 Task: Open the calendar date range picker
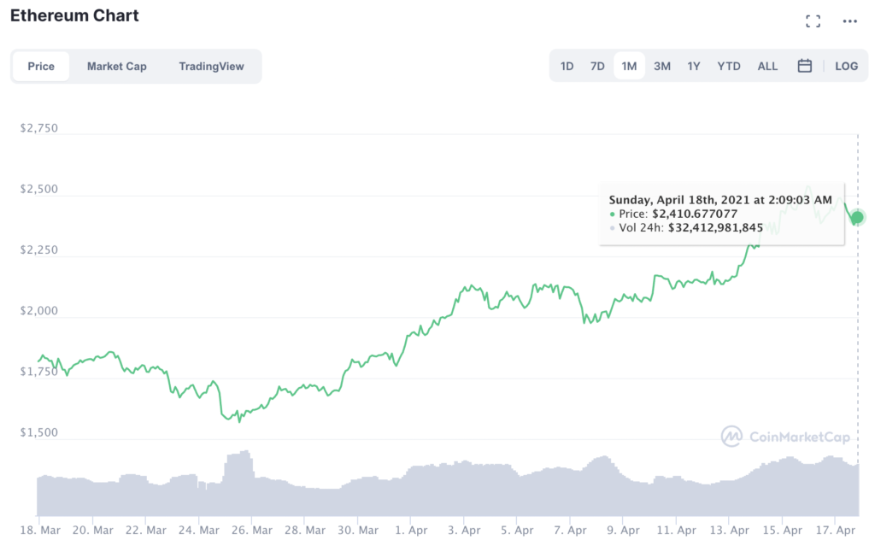point(804,66)
